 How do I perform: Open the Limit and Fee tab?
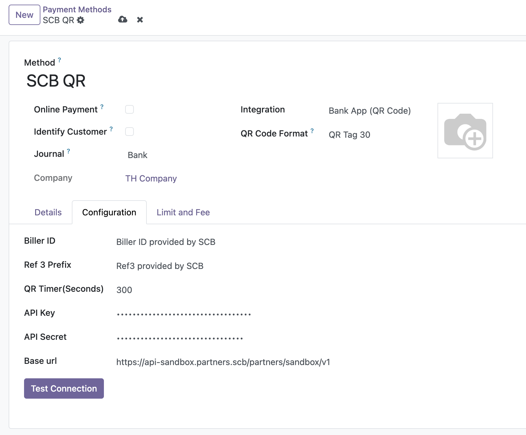pos(183,212)
